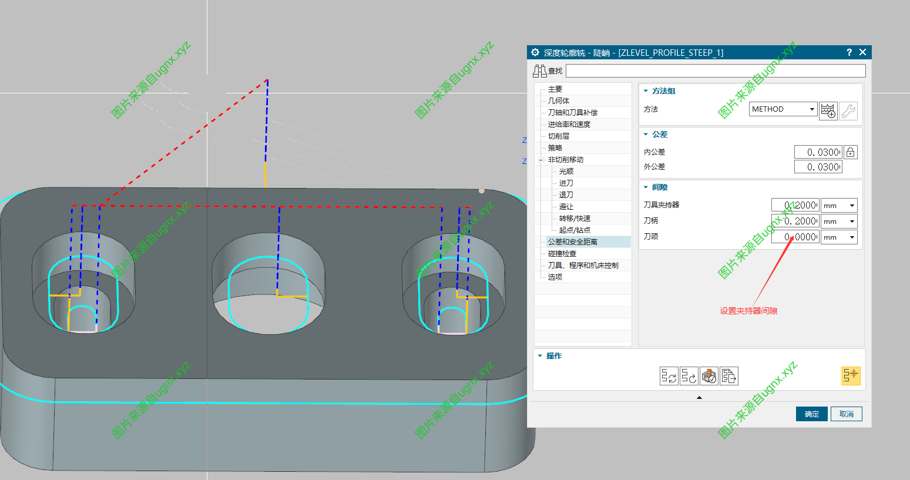Click the highlighted yellow display options icon

pos(851,375)
